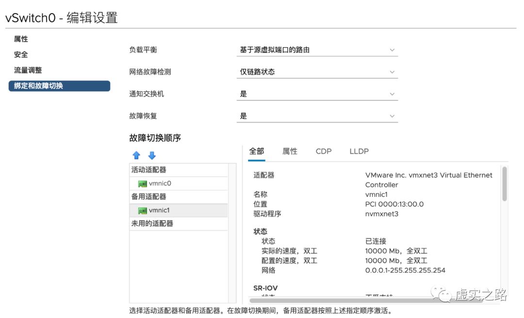Click the blue up arrow to promote adapter

[x=137, y=155]
